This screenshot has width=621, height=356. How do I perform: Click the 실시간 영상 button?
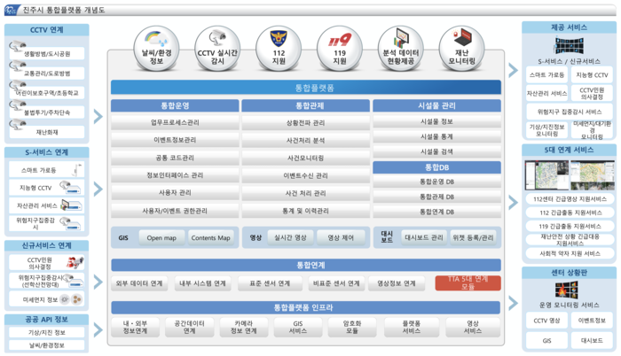290,237
